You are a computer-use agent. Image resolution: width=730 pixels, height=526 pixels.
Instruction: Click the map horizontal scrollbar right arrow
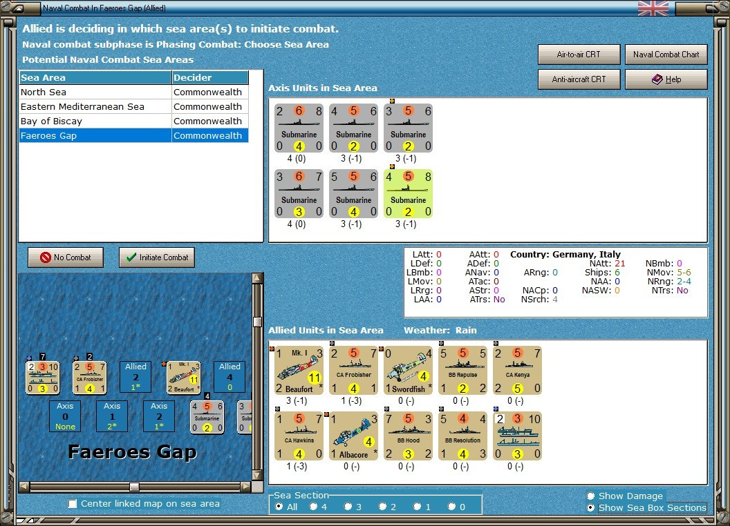246,487
